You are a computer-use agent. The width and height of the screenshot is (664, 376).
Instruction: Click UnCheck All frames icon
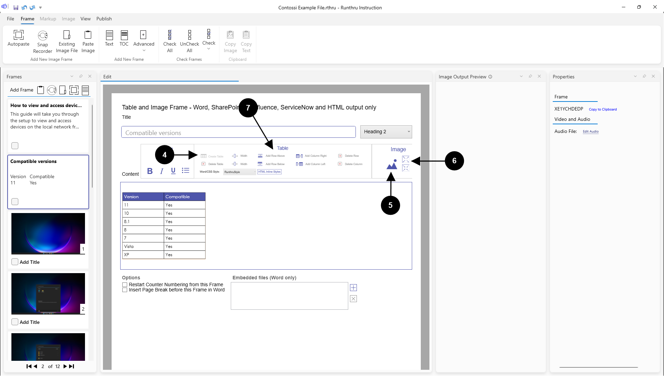coord(189,35)
